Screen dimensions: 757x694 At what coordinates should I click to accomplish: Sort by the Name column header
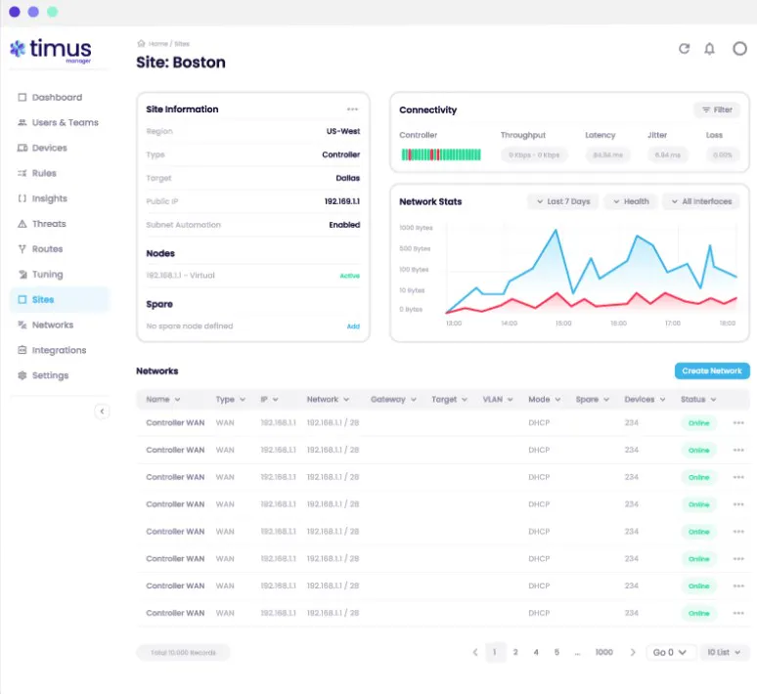coord(163,400)
